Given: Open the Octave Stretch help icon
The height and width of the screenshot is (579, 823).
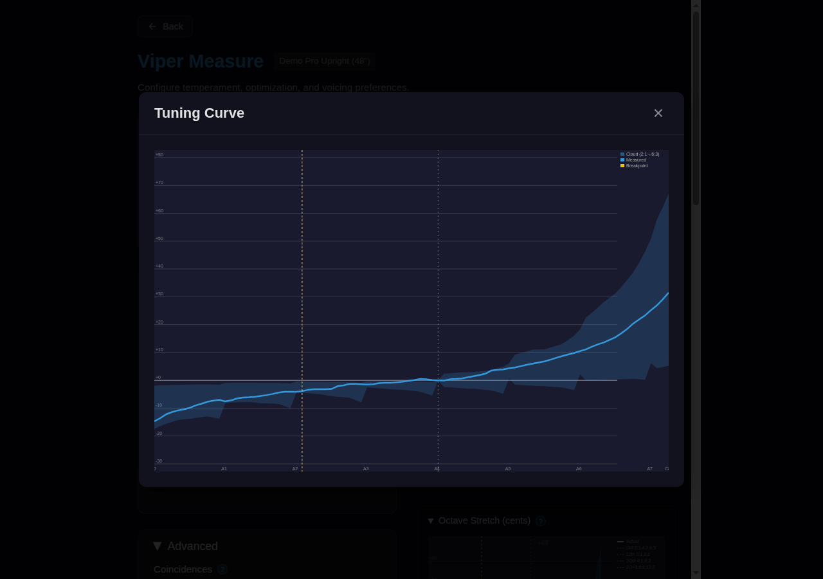Looking at the screenshot, I should click(540, 521).
